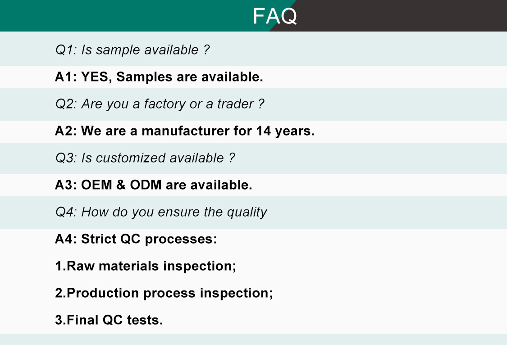The image size is (507, 345).
Task: Click the 'Q1:' label
Action: coord(66,50)
